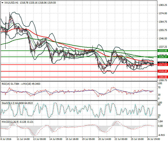Click the 25 Jul 10:00 time label
This screenshot has height=142, width=168.
(137, 139)
